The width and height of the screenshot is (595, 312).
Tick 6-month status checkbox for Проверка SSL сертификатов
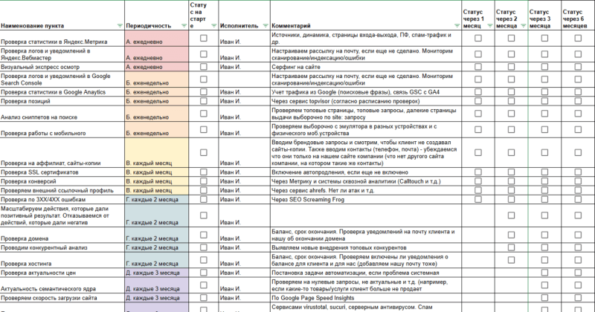tap(577, 172)
